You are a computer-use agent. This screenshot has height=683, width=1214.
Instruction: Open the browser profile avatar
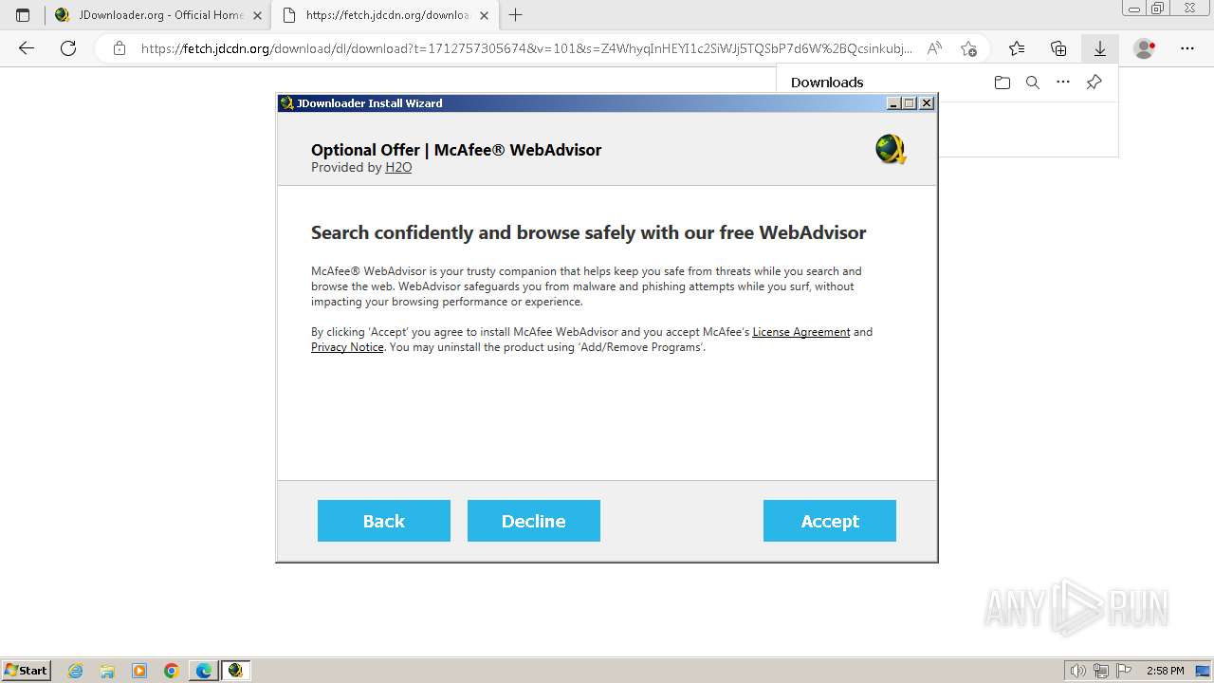coord(1145,48)
